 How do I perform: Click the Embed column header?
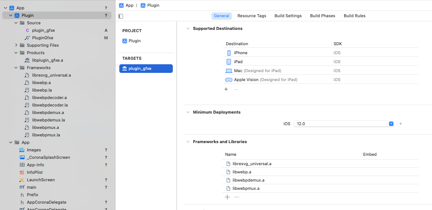click(x=370, y=154)
